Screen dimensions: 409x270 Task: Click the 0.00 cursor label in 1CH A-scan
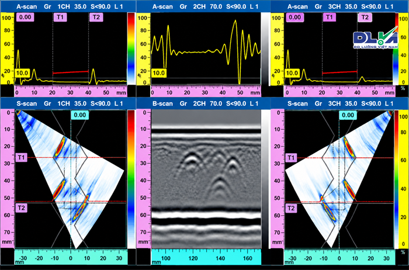pyautogui.click(x=25, y=18)
